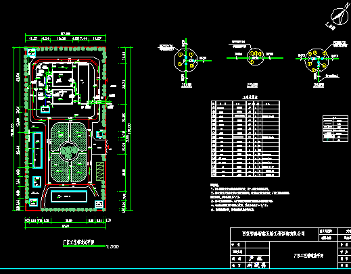Image resolution: width=351 pixels, height=274 pixels.
Task: Select the 19.06 dimension above the plan
Action: (62, 38)
